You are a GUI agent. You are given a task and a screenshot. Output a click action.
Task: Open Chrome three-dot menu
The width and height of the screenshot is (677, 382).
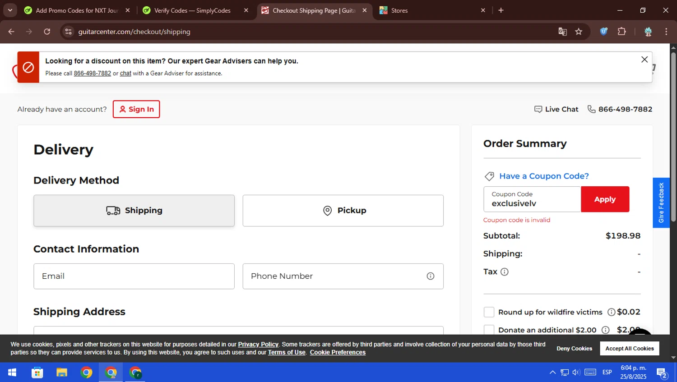click(666, 32)
